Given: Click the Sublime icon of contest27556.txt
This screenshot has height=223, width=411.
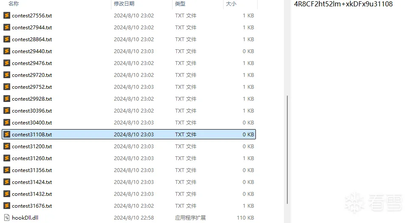Looking at the screenshot, I should click(x=7, y=15).
